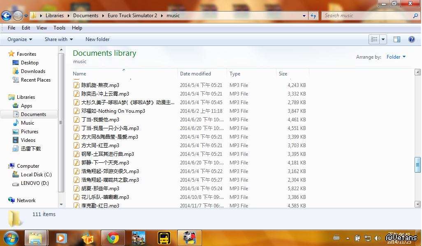The image size is (422, 246).
Task: Select Local Disk (C:) drive
Action: tap(32, 175)
